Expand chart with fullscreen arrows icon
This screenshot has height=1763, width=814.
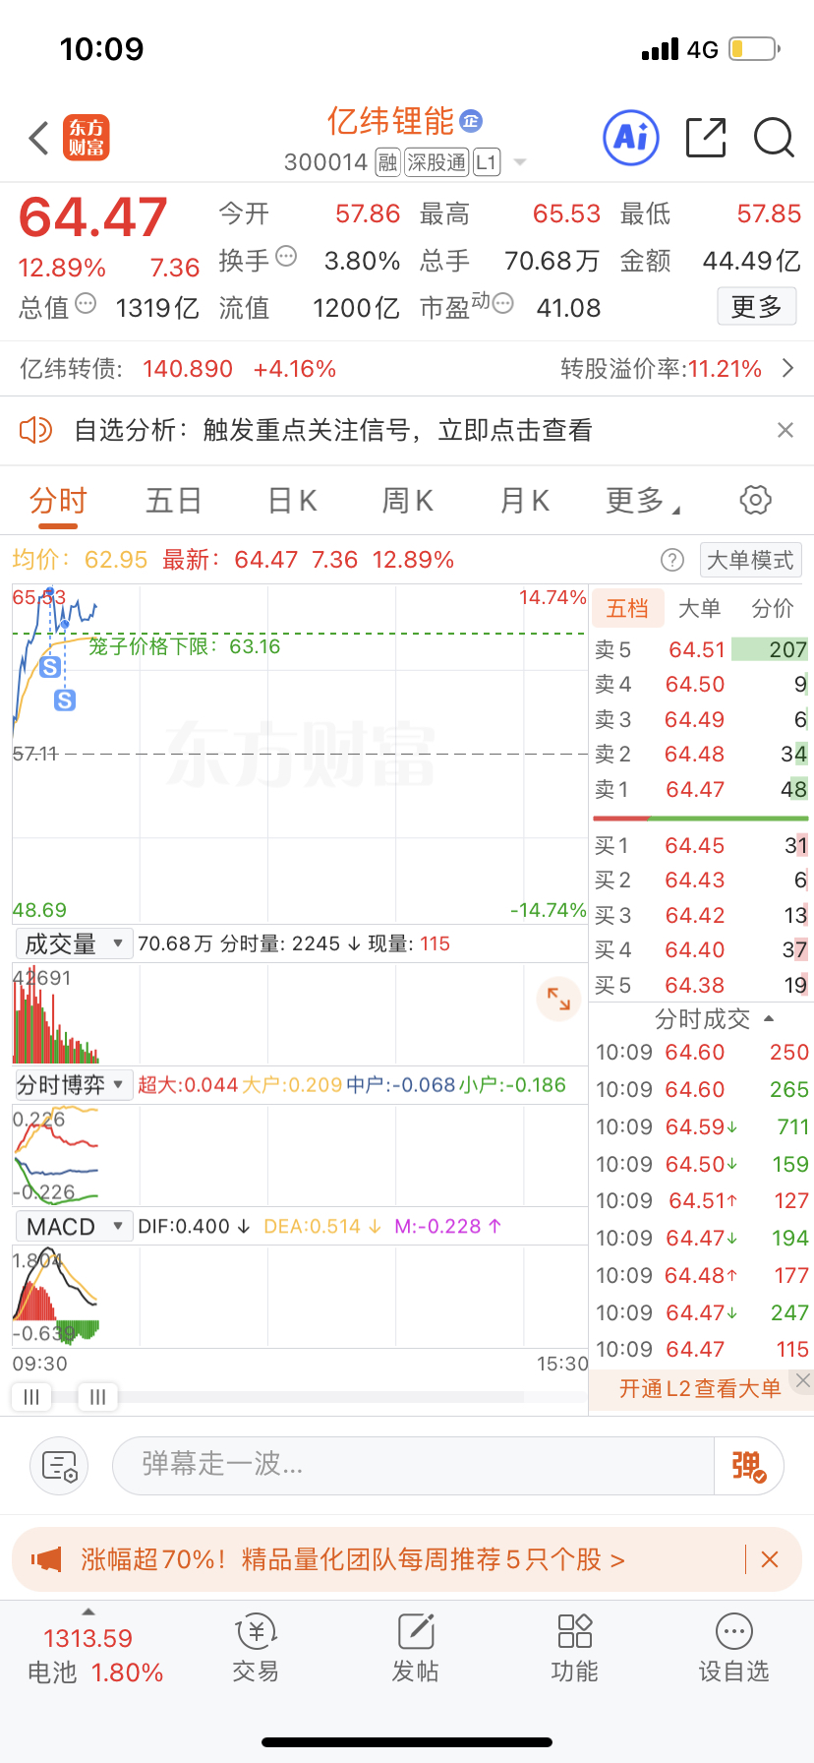pyautogui.click(x=558, y=999)
